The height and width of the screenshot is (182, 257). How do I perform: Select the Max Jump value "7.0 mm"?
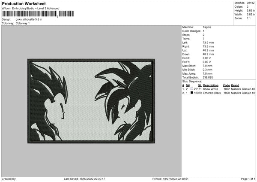pos(207,74)
